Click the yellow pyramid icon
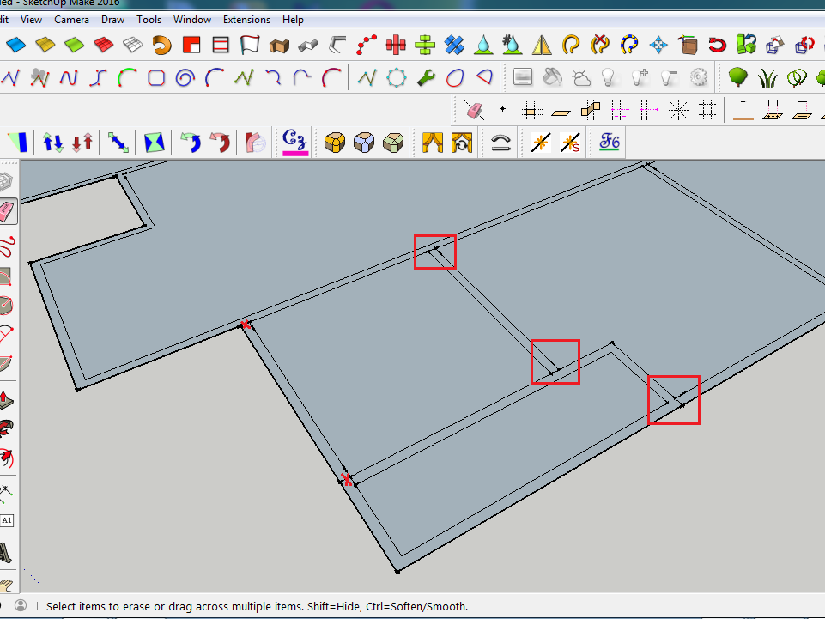Image resolution: width=825 pixels, height=619 pixels. click(x=542, y=45)
